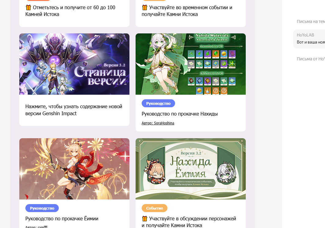Viewport: 325px width, 228px height.
Task: Click gift icon beside check-in reward text
Action: tap(28, 8)
